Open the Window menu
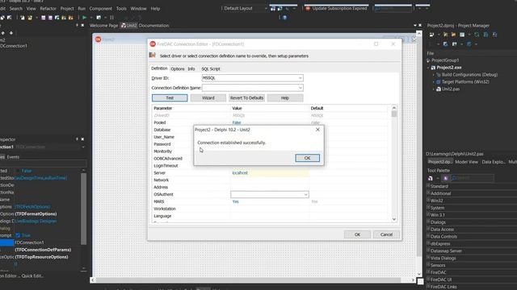 click(138, 9)
